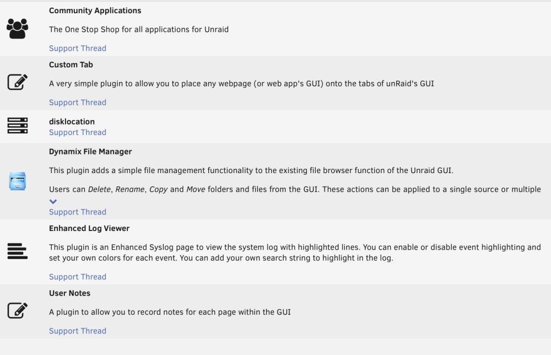Click 'The One Stop Shop' description text
The image size is (551, 355).
[139, 30]
